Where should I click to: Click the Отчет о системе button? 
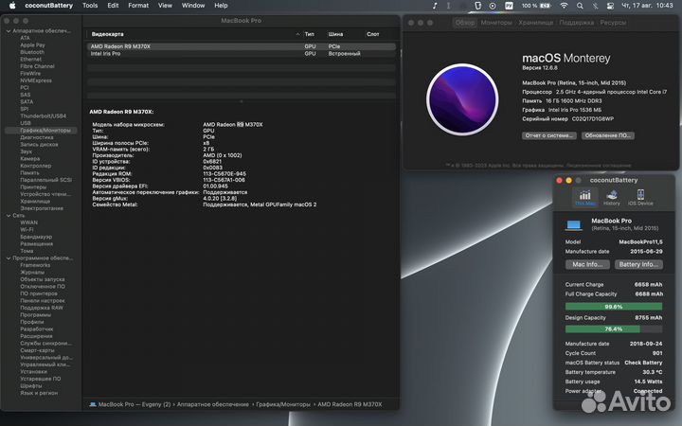coord(548,135)
